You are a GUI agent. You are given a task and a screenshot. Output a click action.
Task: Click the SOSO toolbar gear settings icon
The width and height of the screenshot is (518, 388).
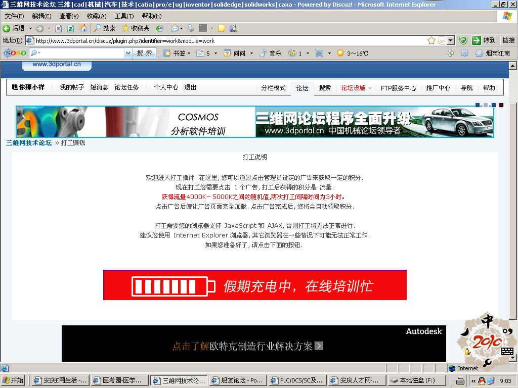(464, 53)
